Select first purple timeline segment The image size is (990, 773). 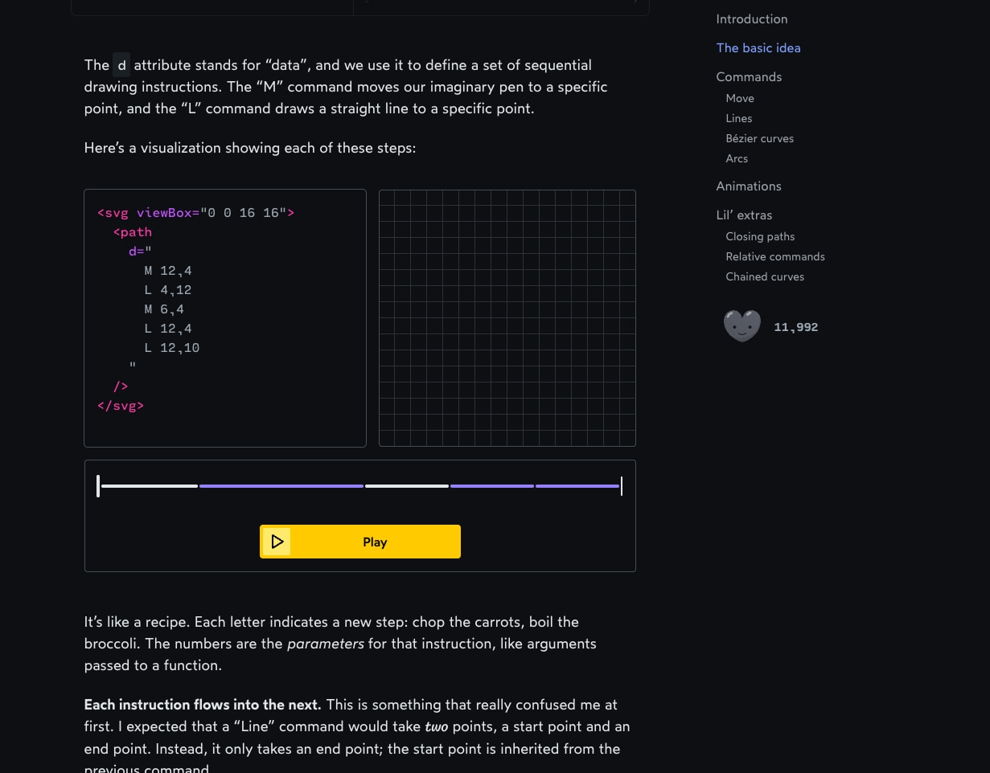[x=281, y=486]
